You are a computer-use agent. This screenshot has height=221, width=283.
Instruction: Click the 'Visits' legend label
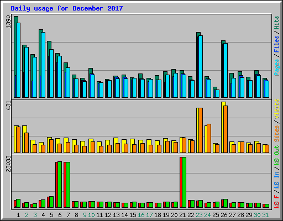pos(276,109)
